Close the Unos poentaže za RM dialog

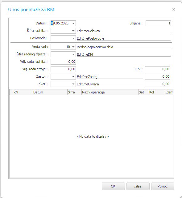coord(174,10)
